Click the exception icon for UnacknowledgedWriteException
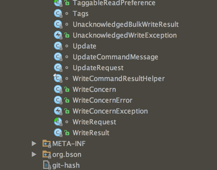 58,35
